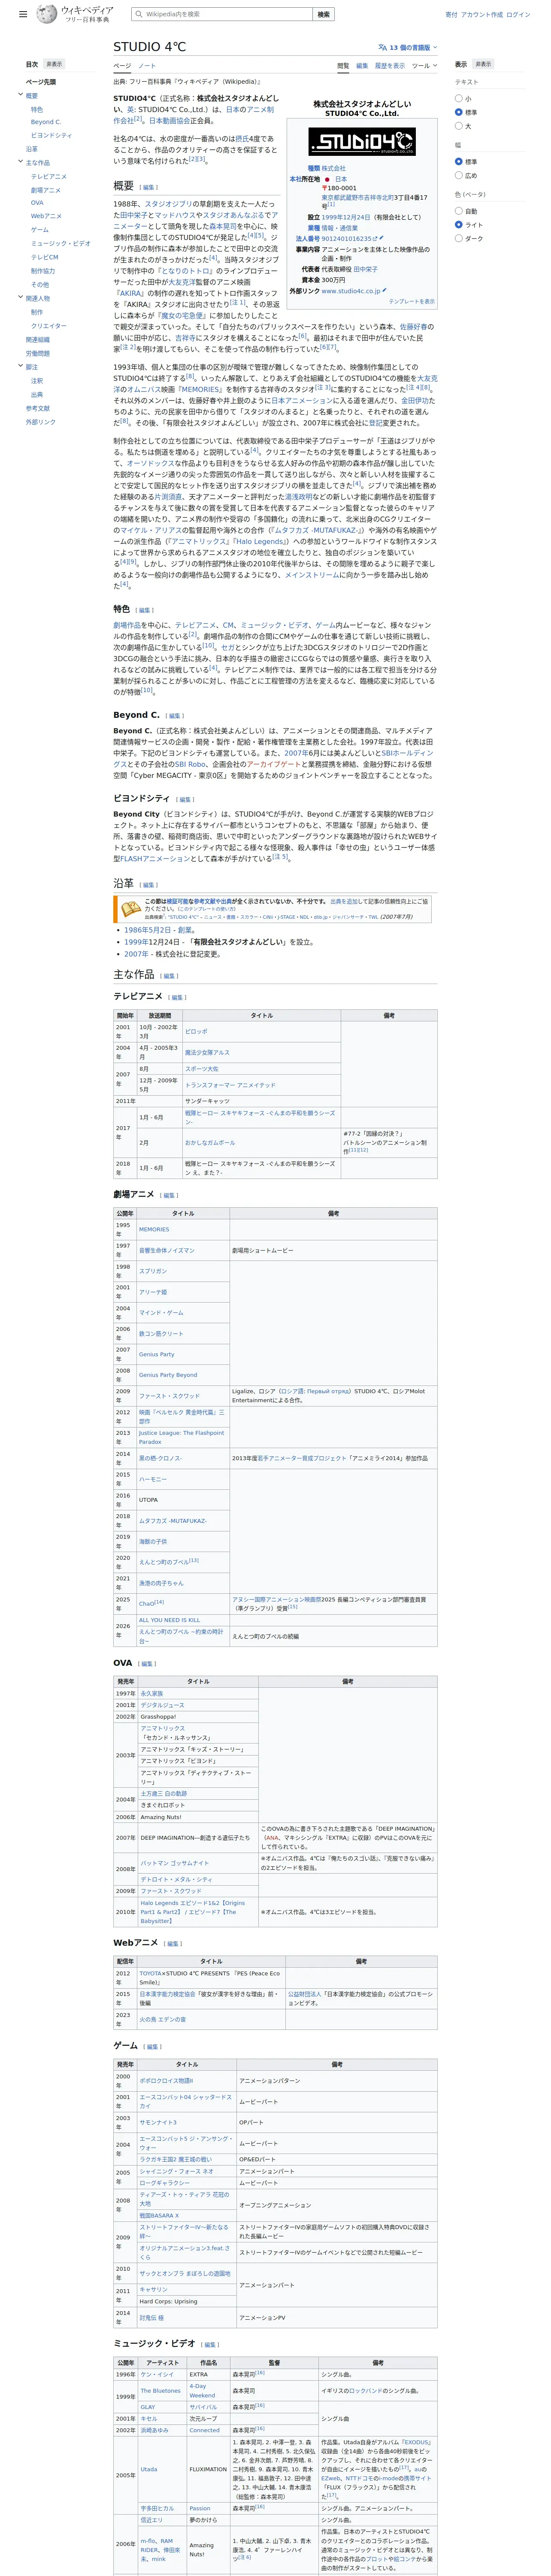Click the 検索 search button
Screen dimensions: 551x2576
pyautogui.click(x=323, y=14)
